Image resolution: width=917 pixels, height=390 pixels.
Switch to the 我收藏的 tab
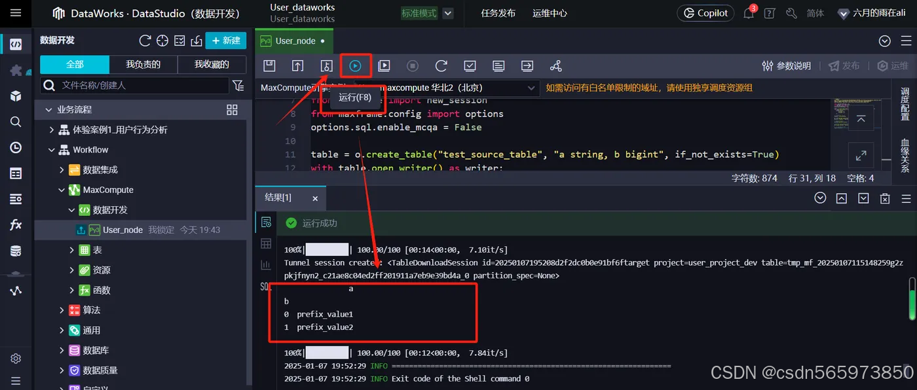tap(212, 64)
